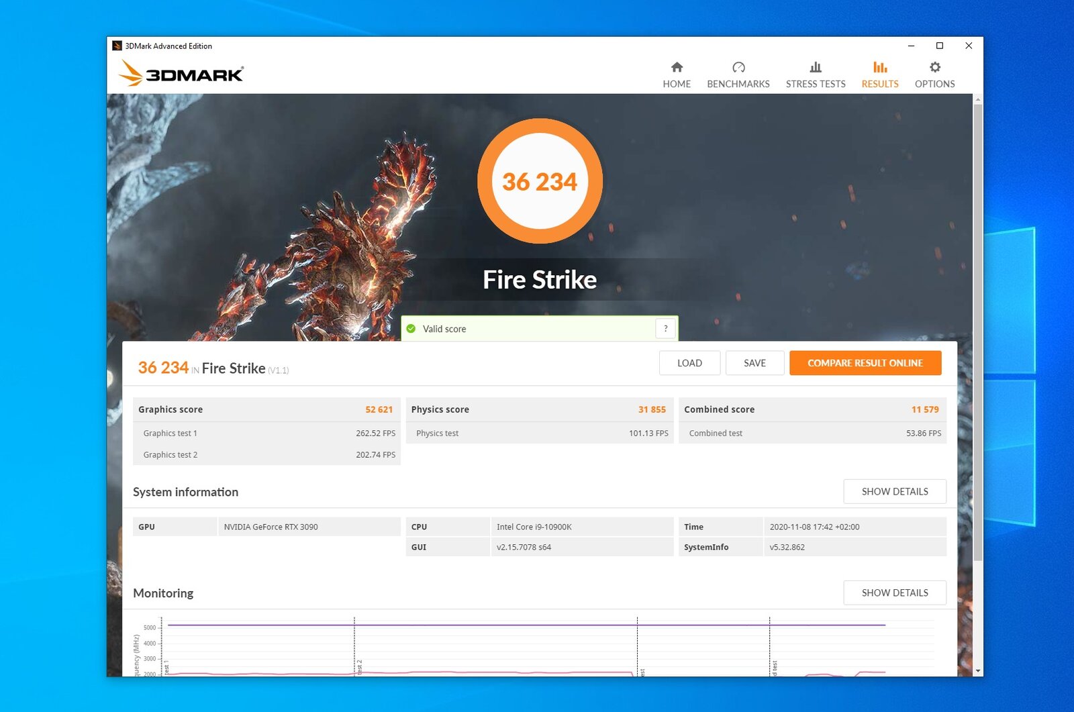
Task: Click the Time value 2020-11-08 17:42
Action: click(x=814, y=527)
